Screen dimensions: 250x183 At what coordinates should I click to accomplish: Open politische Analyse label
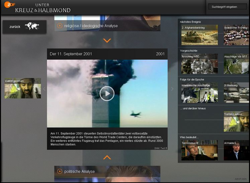pos(79,172)
